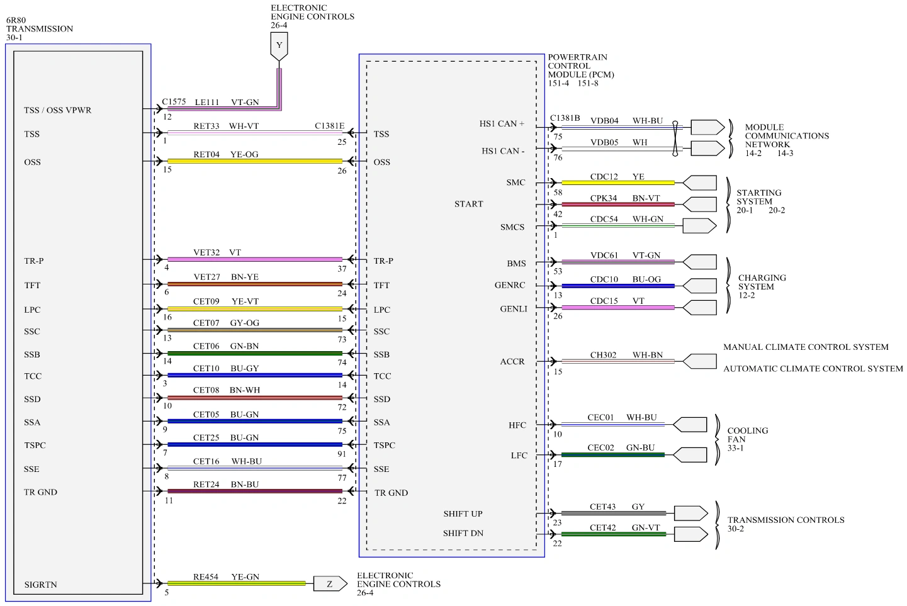Screen dimensions: 907x606
Task: Click the Manual Climate Control System label
Action: coord(806,347)
